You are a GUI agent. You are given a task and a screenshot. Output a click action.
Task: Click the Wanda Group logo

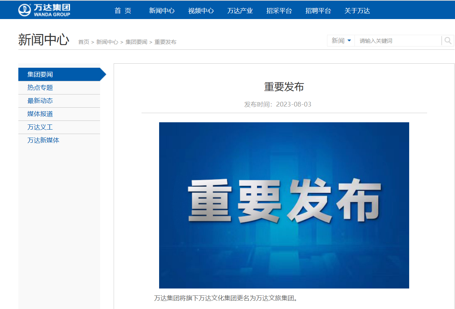click(x=44, y=10)
